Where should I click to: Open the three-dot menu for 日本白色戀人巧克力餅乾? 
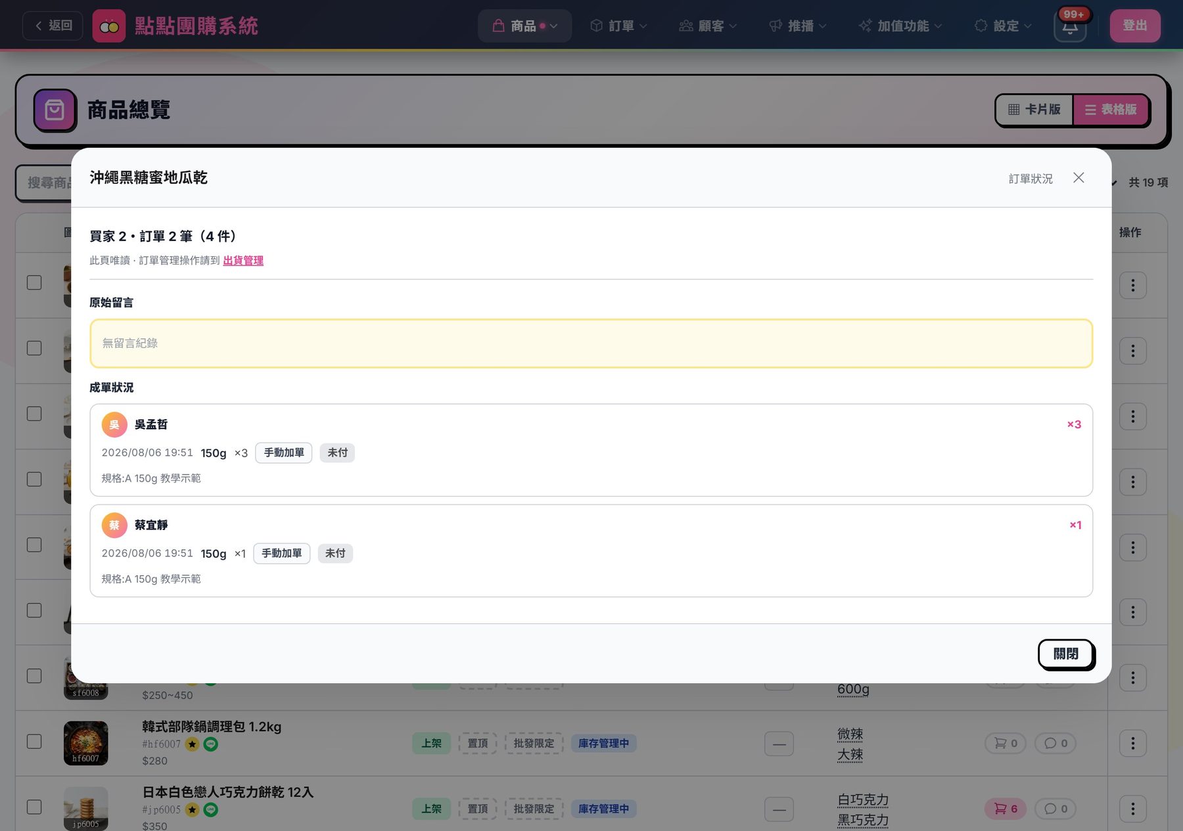(1132, 809)
